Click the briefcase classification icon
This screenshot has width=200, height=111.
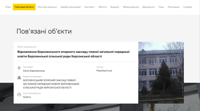[x=19, y=95]
